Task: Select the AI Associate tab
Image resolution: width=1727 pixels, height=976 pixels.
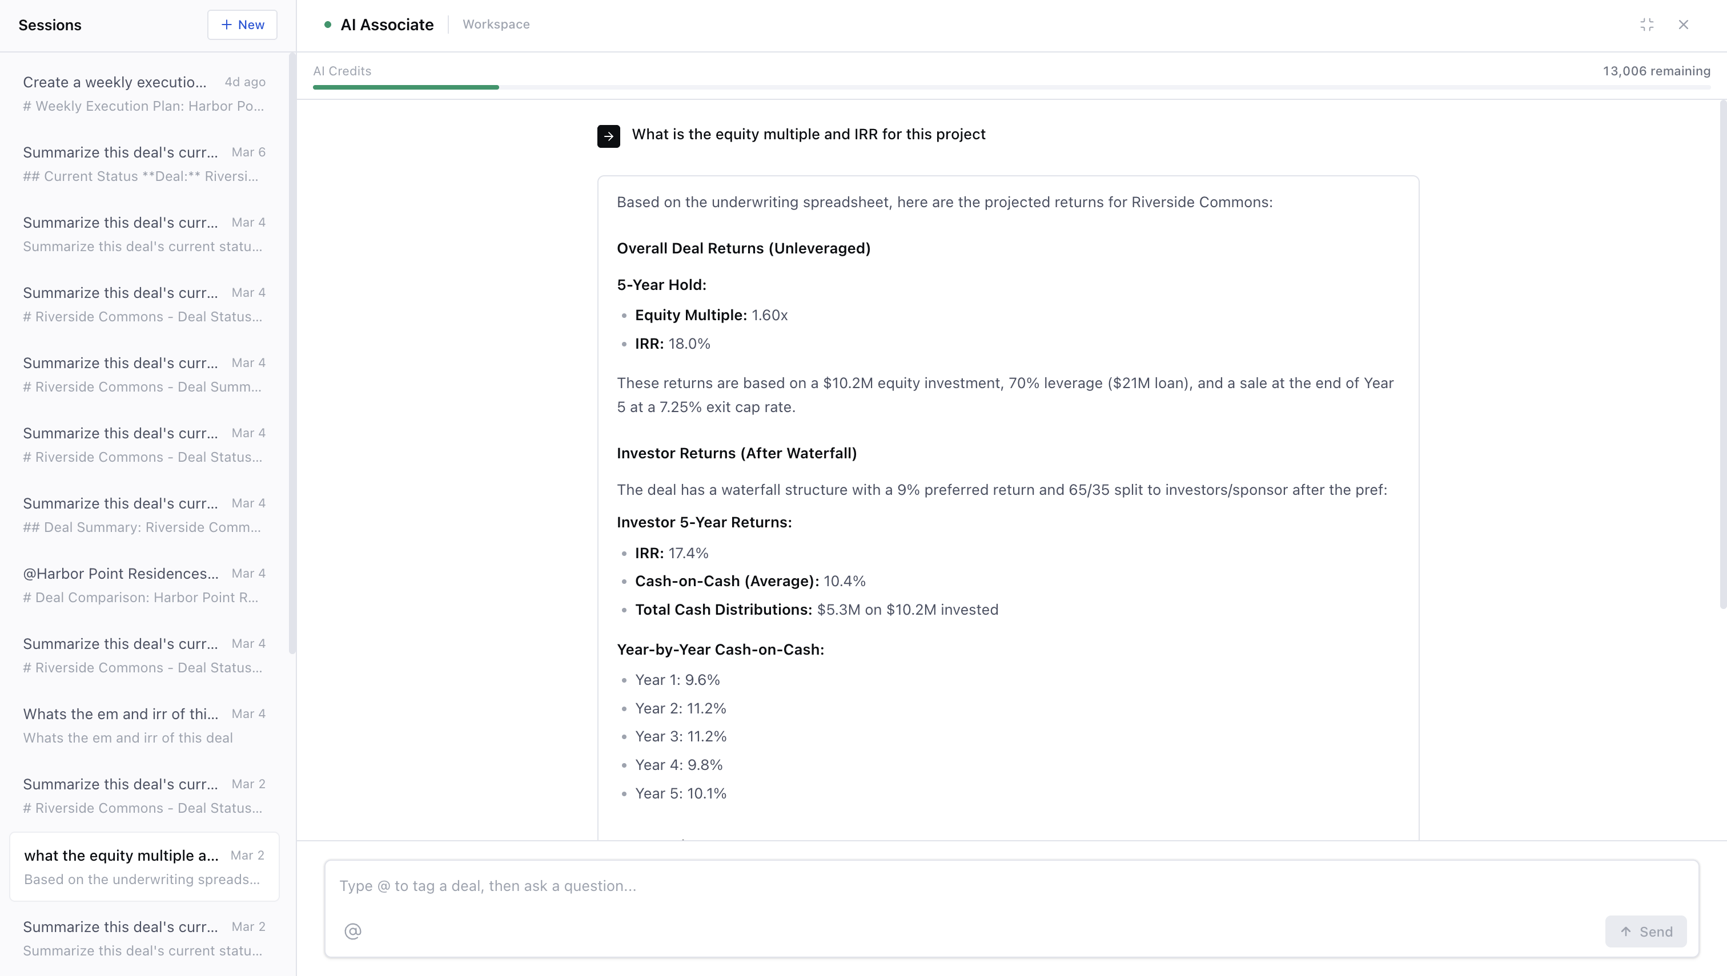Action: tap(386, 24)
